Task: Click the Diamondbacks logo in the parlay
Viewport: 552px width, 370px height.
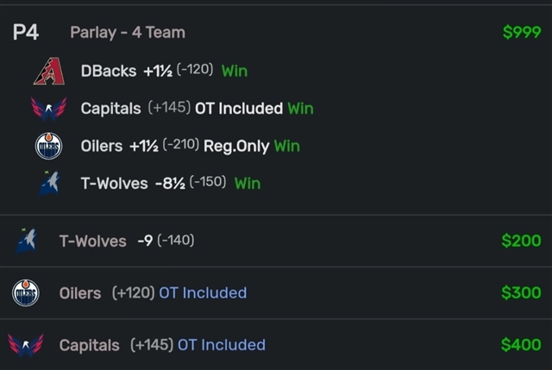Action: (x=49, y=72)
